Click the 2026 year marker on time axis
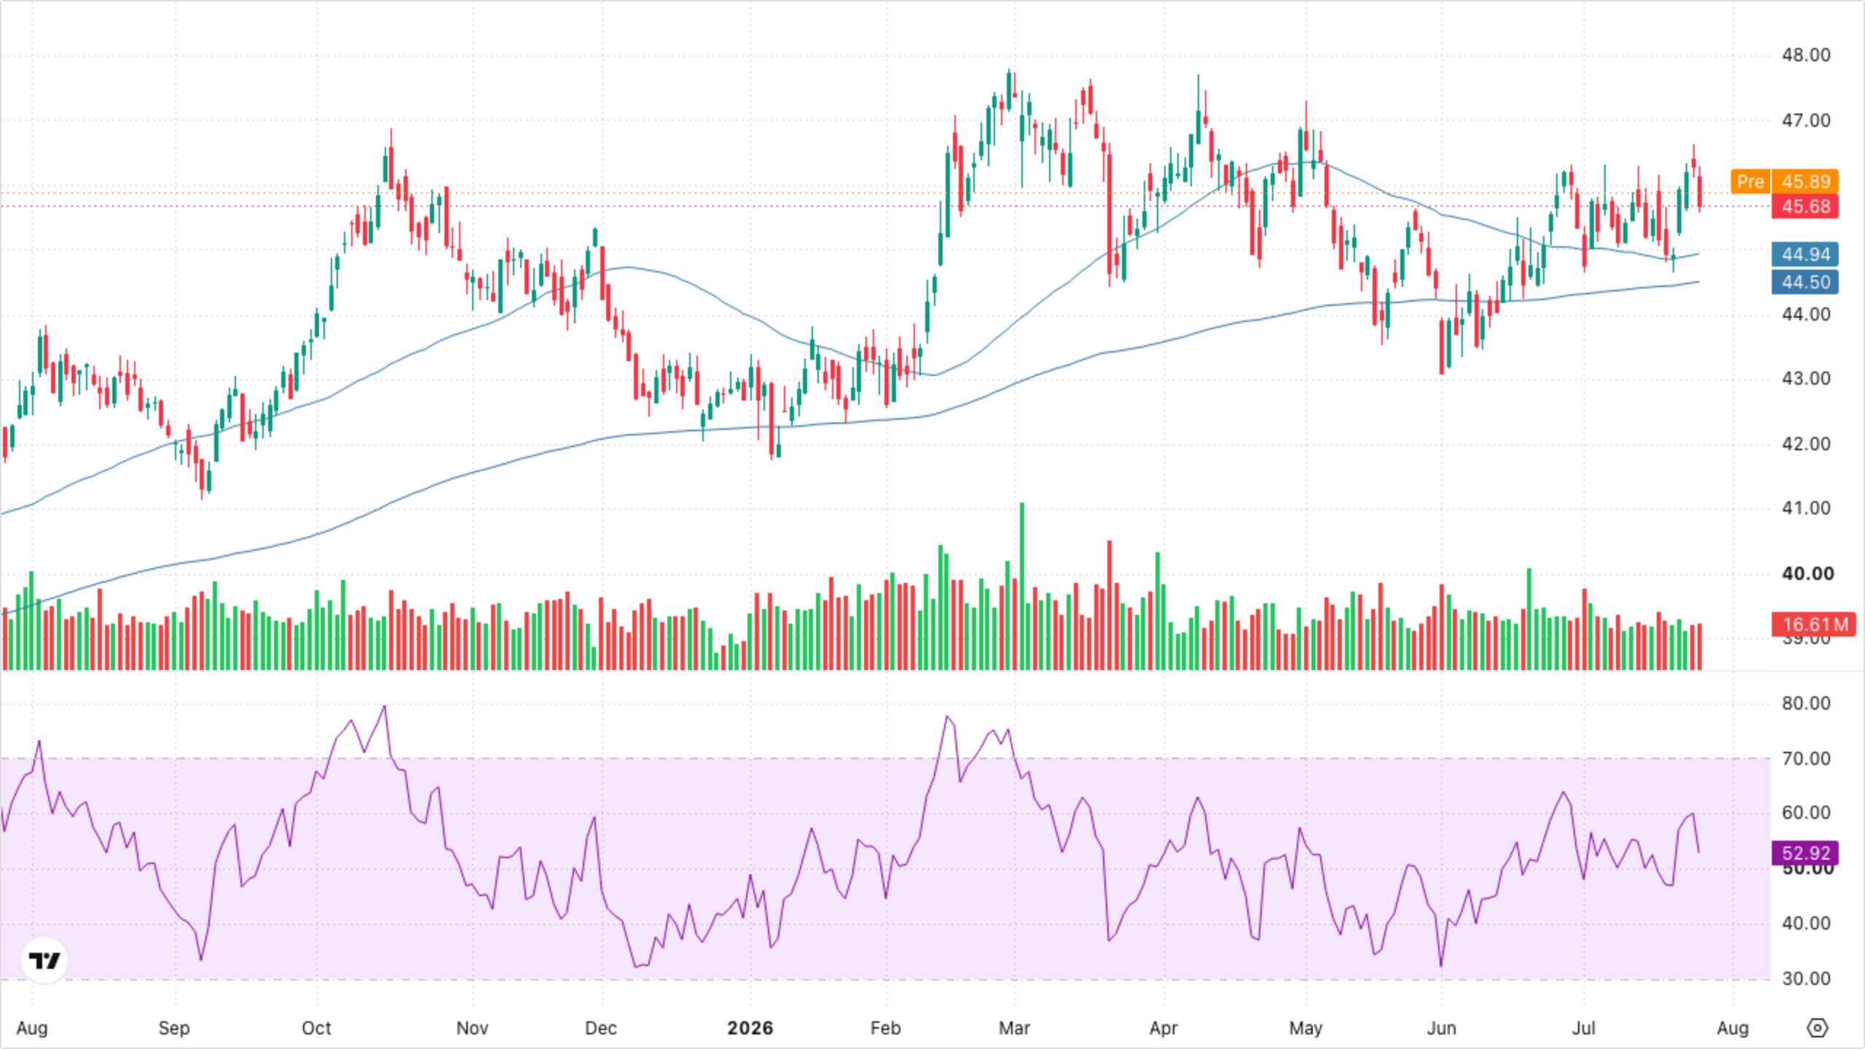Image resolution: width=1865 pixels, height=1049 pixels. 750,1028
